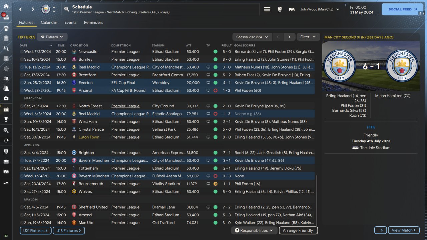Go forward with the top bar arrow
This screenshot has height=240, width=427.
click(33, 9)
